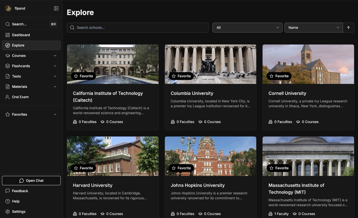Open the Tests menu item

pos(31,76)
